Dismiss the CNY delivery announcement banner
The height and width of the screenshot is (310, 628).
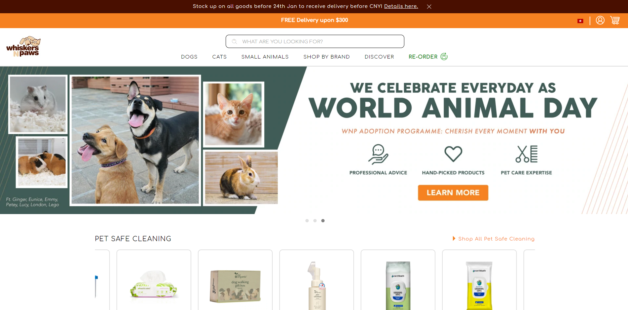pos(429,7)
